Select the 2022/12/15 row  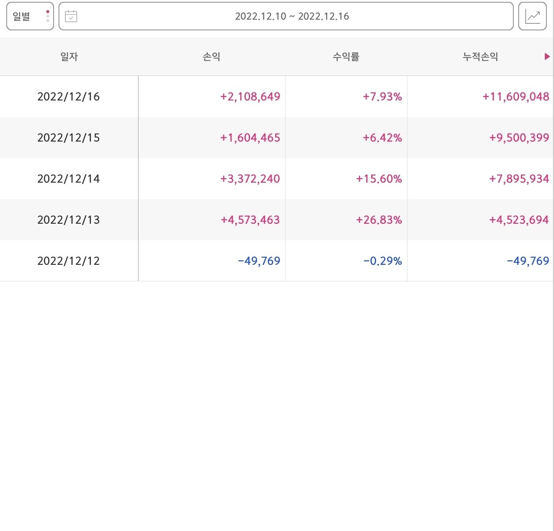point(277,138)
